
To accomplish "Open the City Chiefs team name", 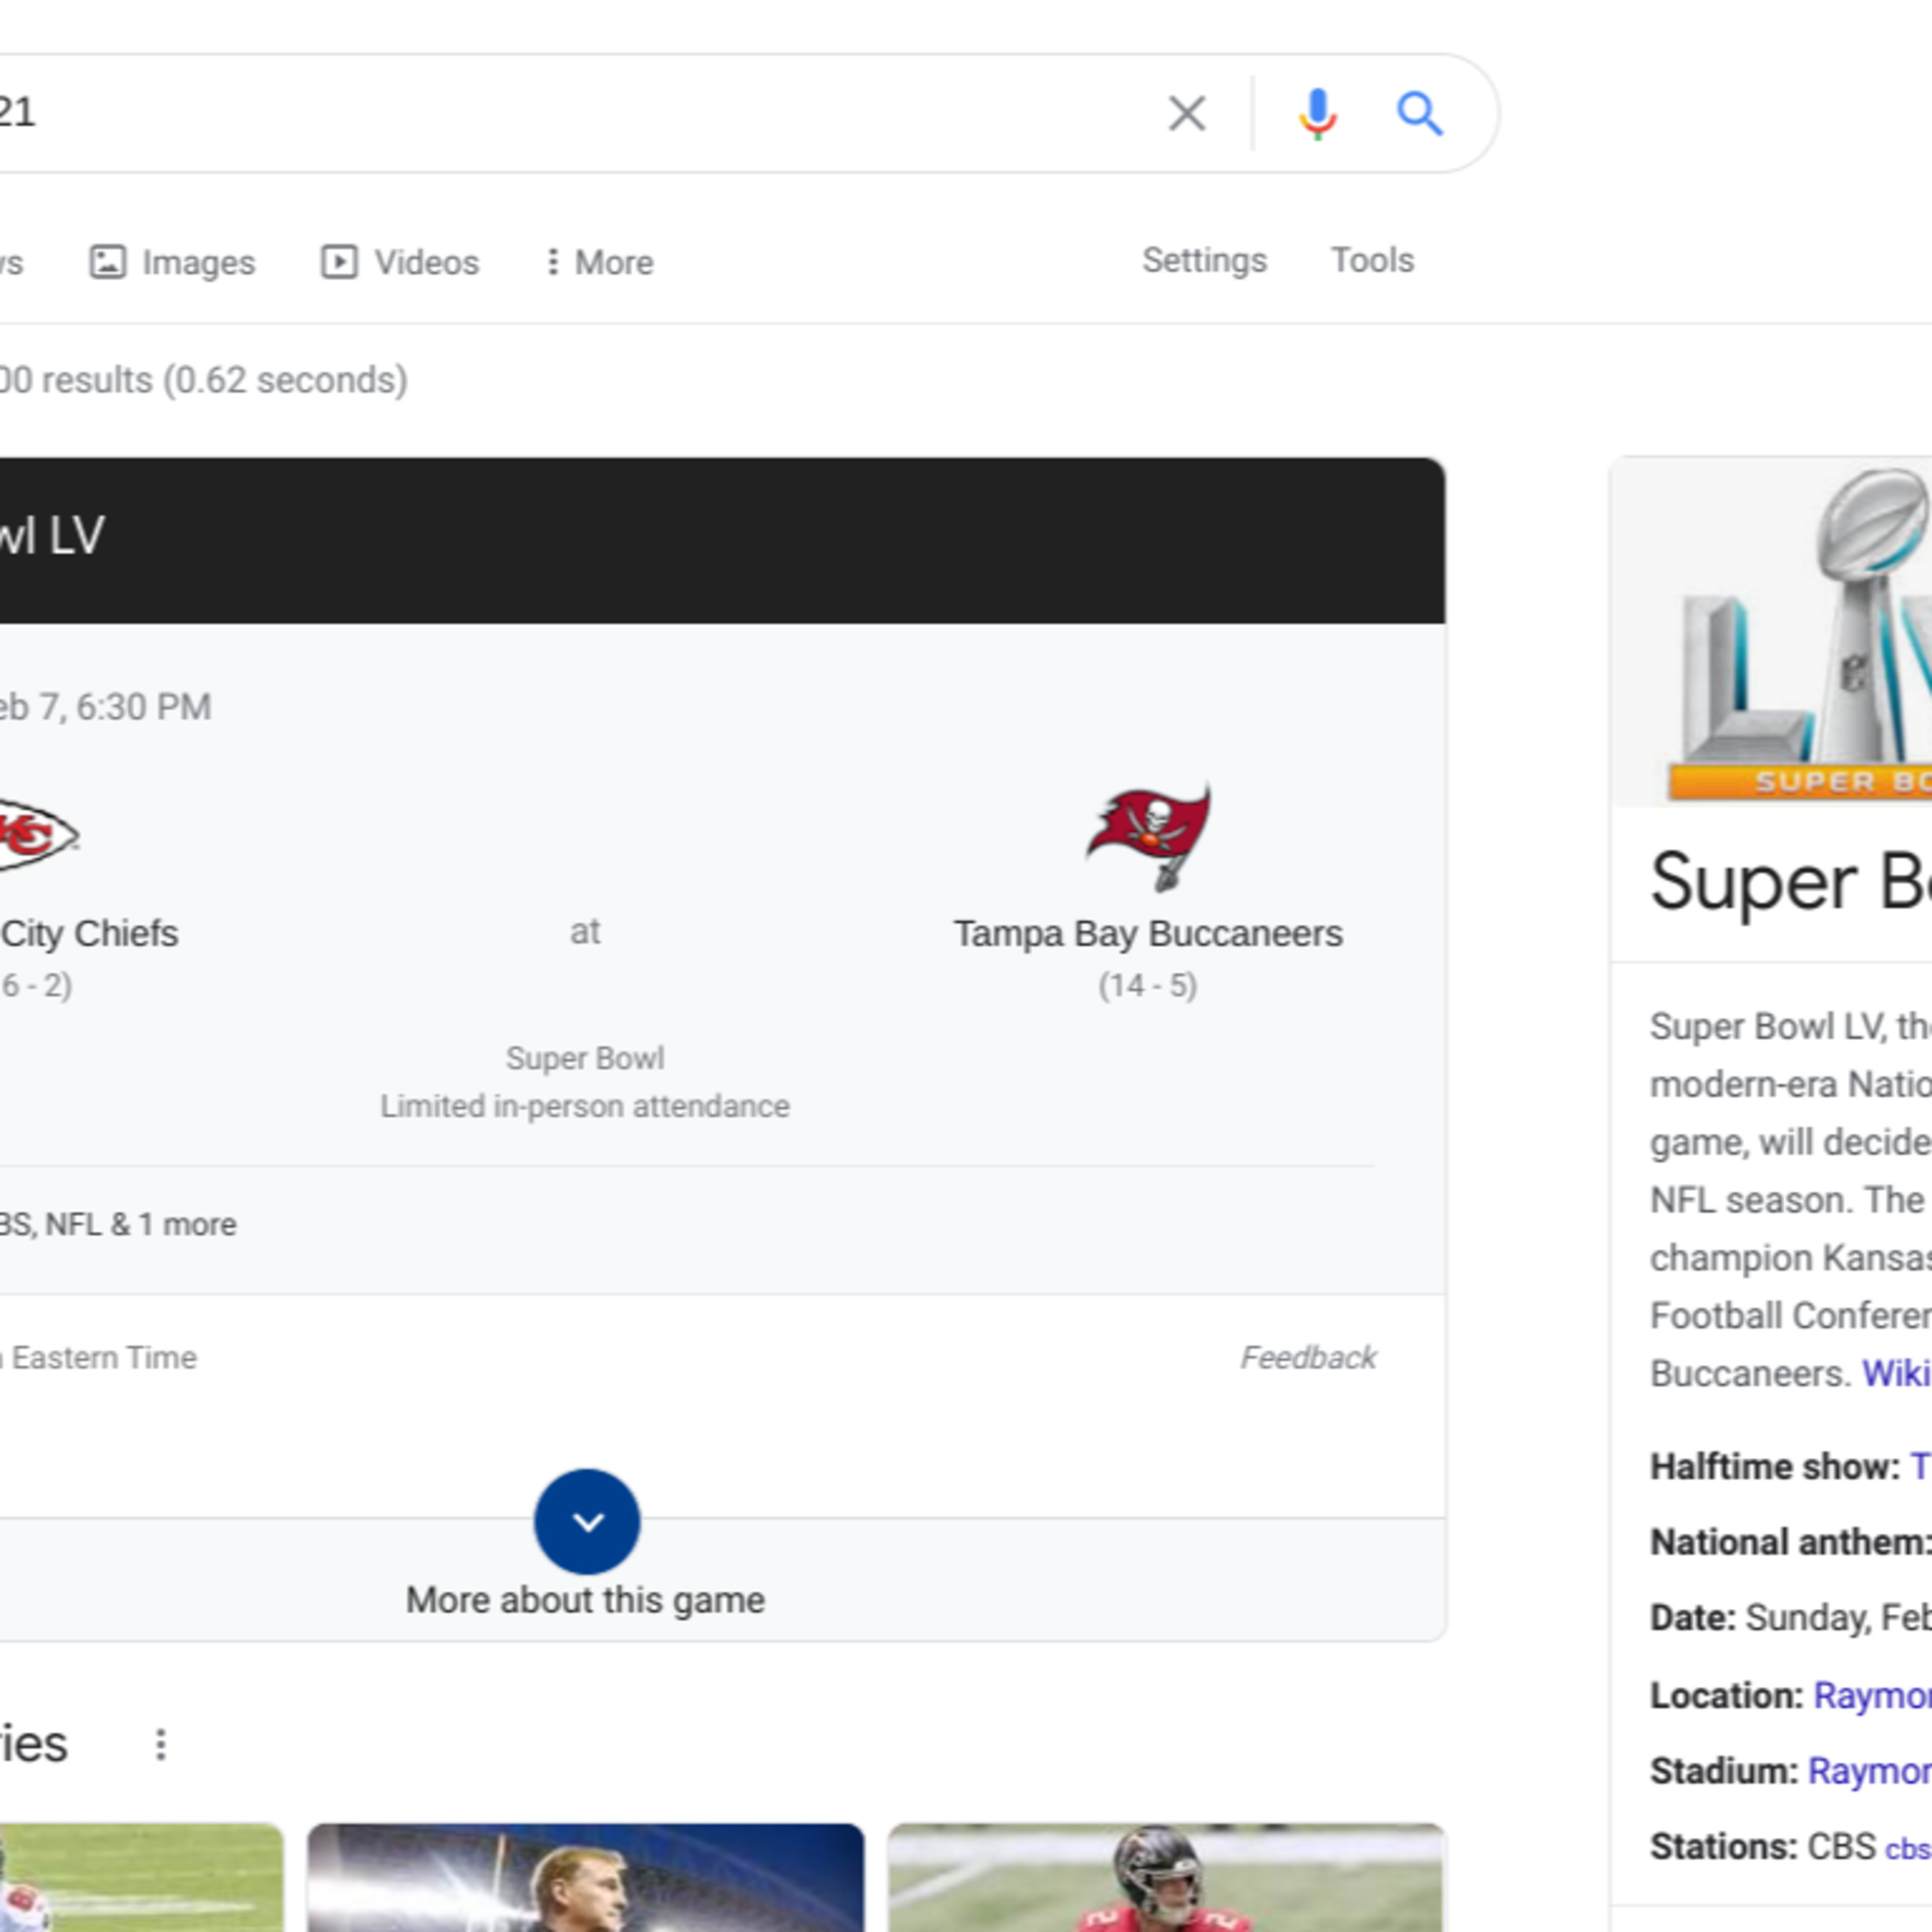I will pos(90,933).
